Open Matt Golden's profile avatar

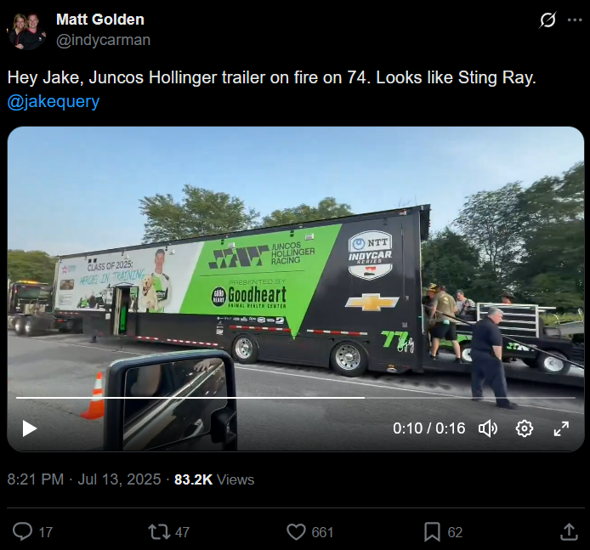pyautogui.click(x=26, y=31)
